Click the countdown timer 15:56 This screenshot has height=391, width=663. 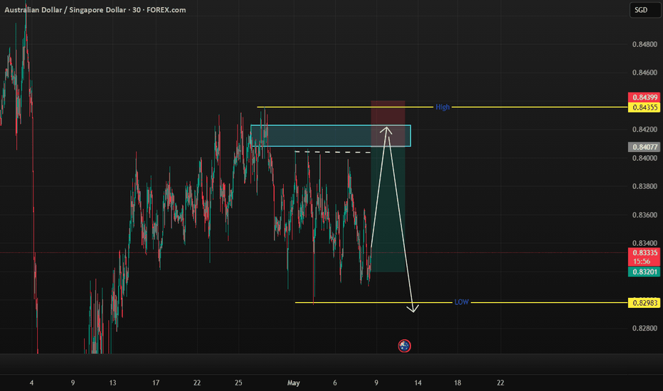pyautogui.click(x=642, y=261)
